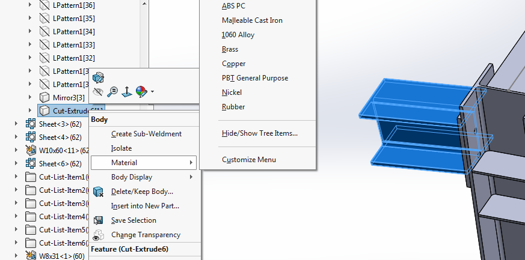Open the Appearances dropdown arrow
This screenshot has width=525, height=260.
click(152, 92)
